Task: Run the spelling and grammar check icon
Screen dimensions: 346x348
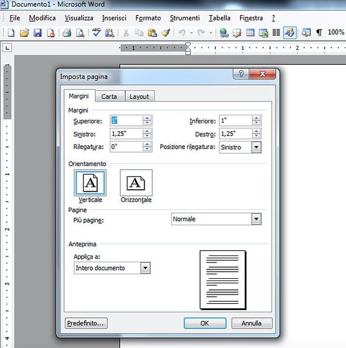Action: (96, 32)
